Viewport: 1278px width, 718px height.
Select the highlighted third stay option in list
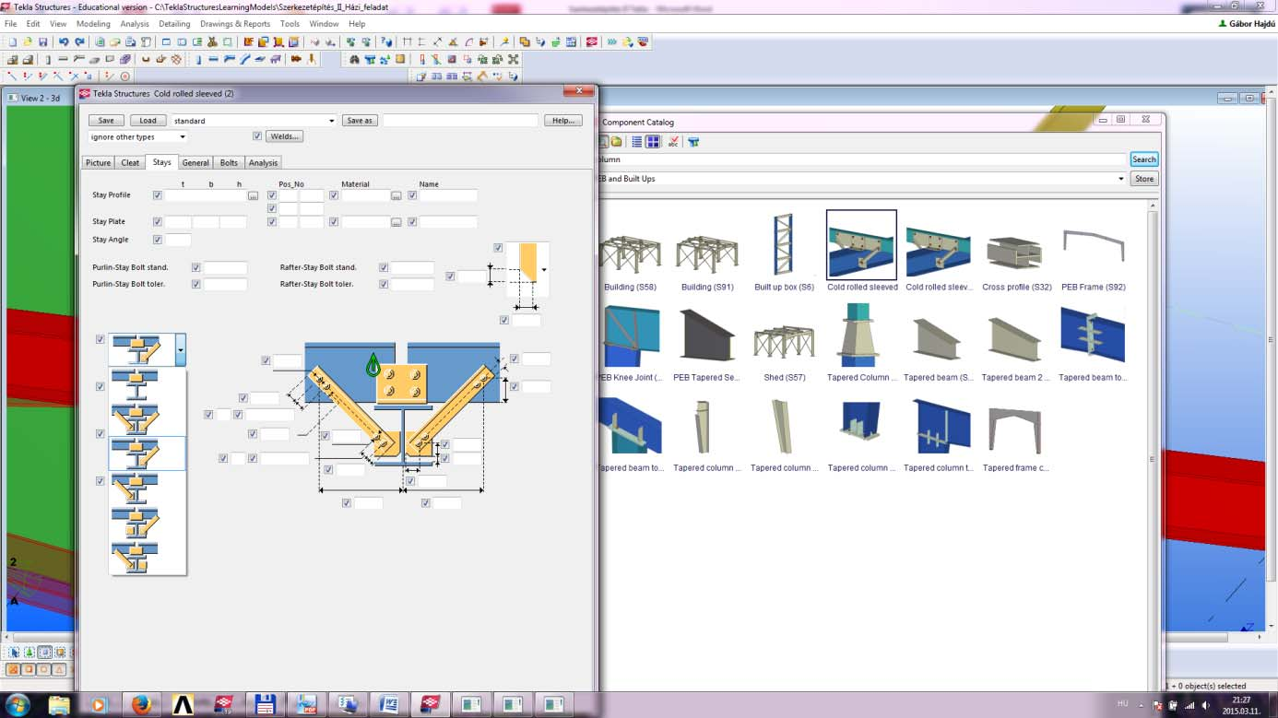(148, 453)
